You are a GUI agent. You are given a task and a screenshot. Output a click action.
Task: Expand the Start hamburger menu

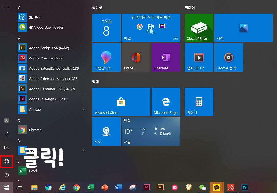coord(7,8)
